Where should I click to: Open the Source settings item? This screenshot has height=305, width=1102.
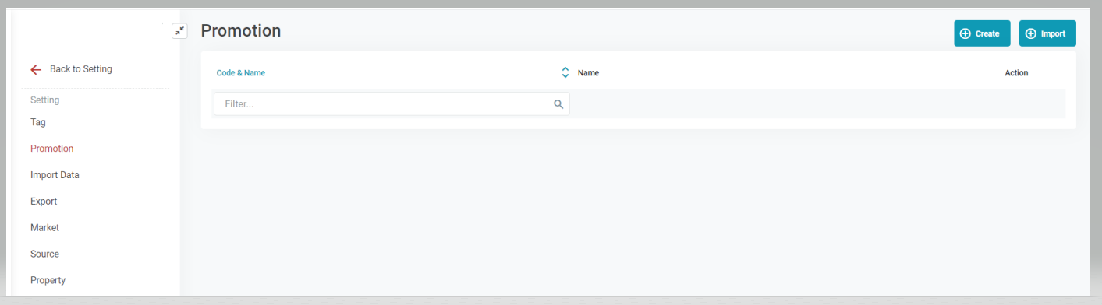(x=44, y=254)
